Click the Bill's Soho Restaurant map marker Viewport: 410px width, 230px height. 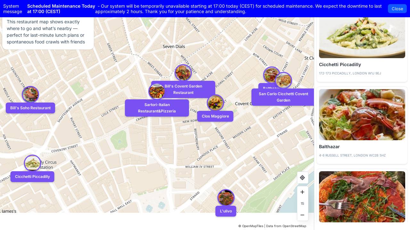30,95
